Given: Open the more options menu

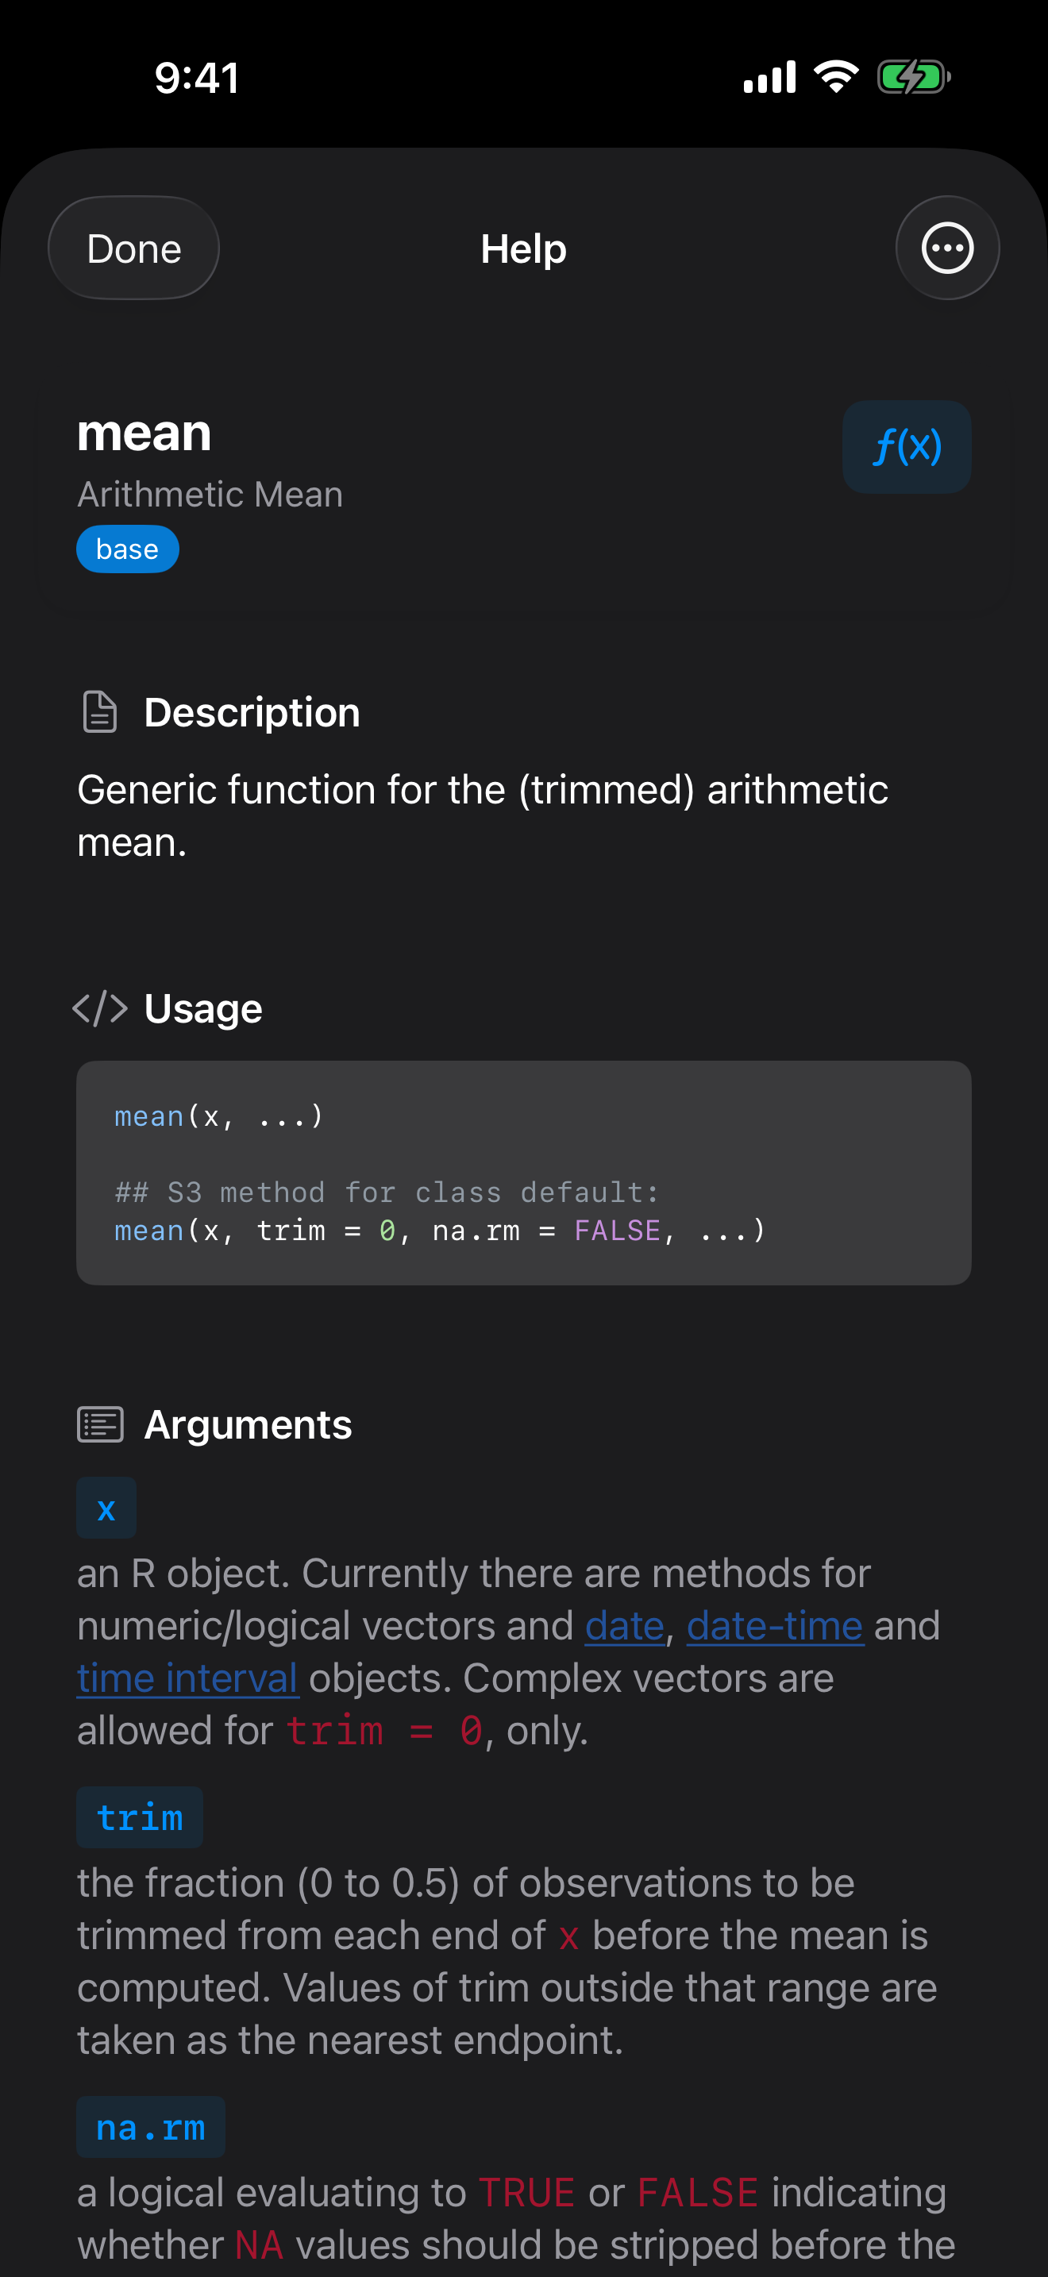Looking at the screenshot, I should 946,249.
